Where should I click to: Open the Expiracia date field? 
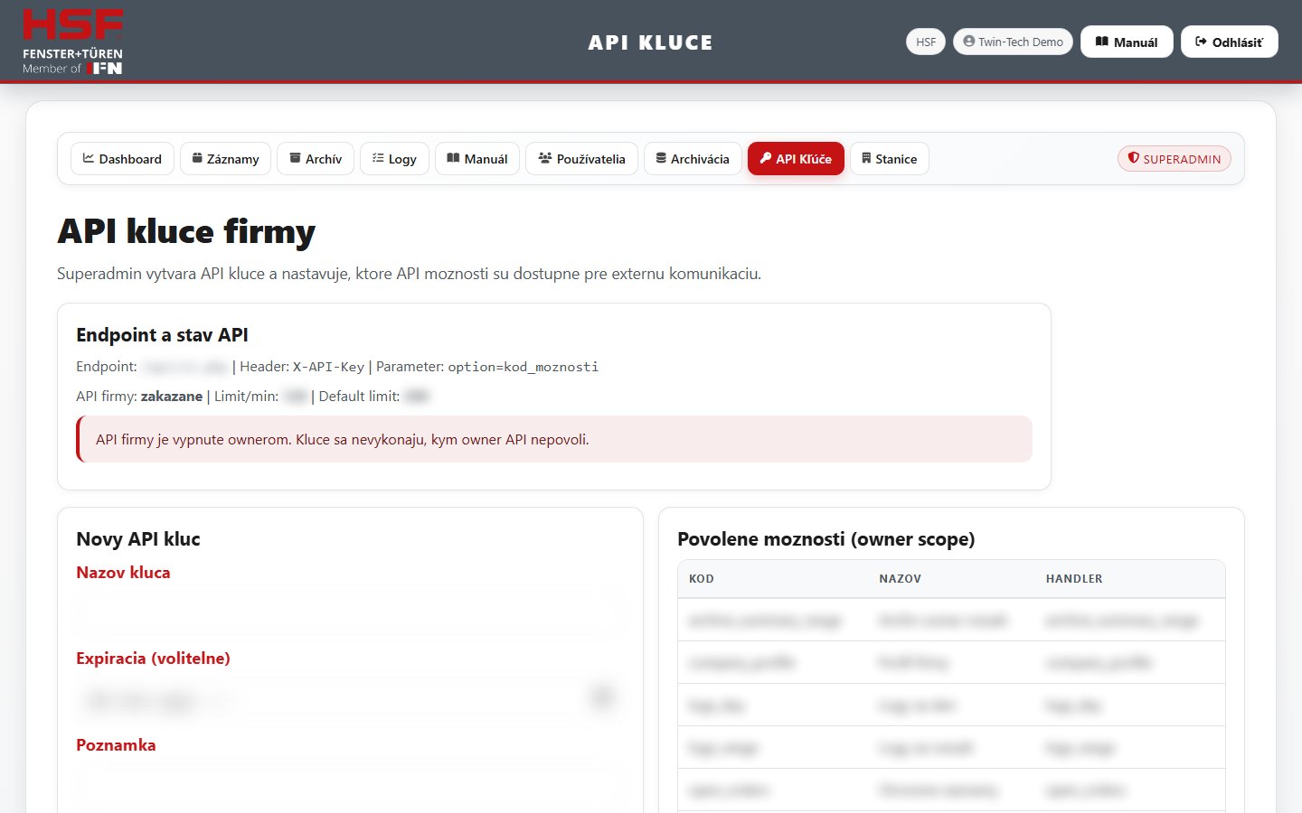pyautogui.click(x=350, y=699)
